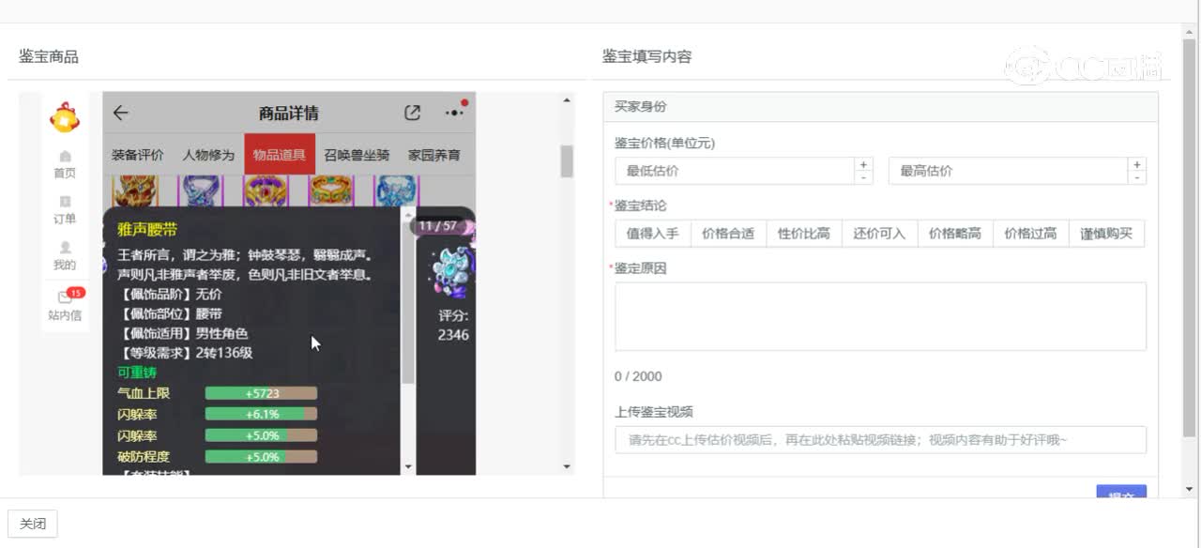Choose 价格过高 as the conclusion

pos(1031,234)
